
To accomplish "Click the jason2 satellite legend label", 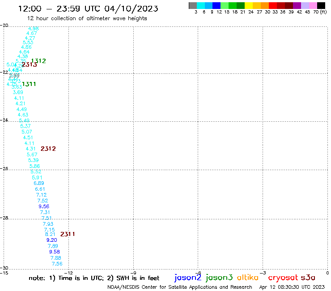I will (188, 278).
